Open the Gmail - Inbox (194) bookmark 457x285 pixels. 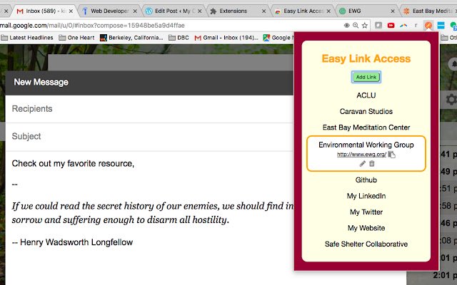tap(226, 38)
